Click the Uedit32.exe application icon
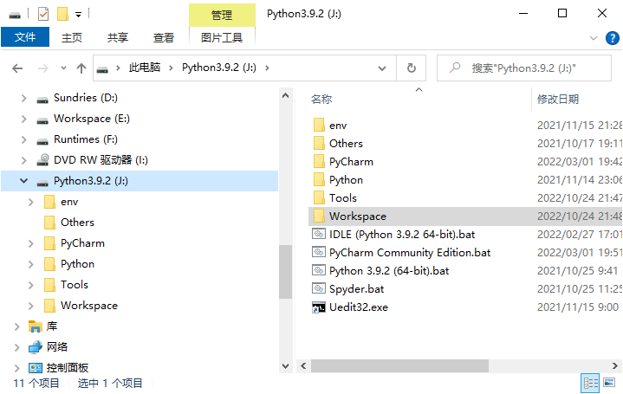 318,307
